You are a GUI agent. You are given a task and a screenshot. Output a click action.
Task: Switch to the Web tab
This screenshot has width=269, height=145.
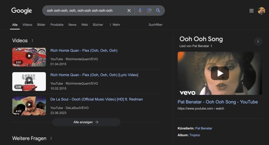coord(84,25)
